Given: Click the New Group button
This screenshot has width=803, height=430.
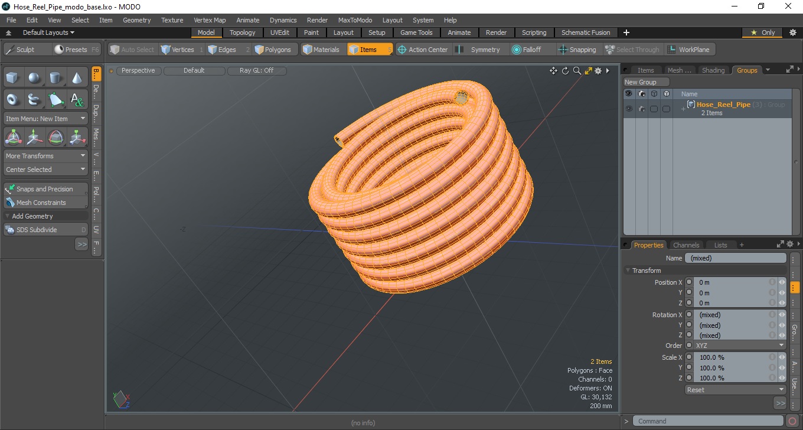Looking at the screenshot, I should tap(647, 82).
